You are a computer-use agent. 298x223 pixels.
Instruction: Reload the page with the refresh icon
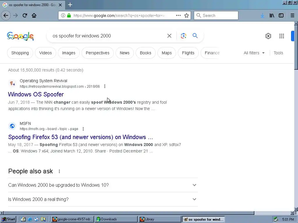tap(25, 15)
